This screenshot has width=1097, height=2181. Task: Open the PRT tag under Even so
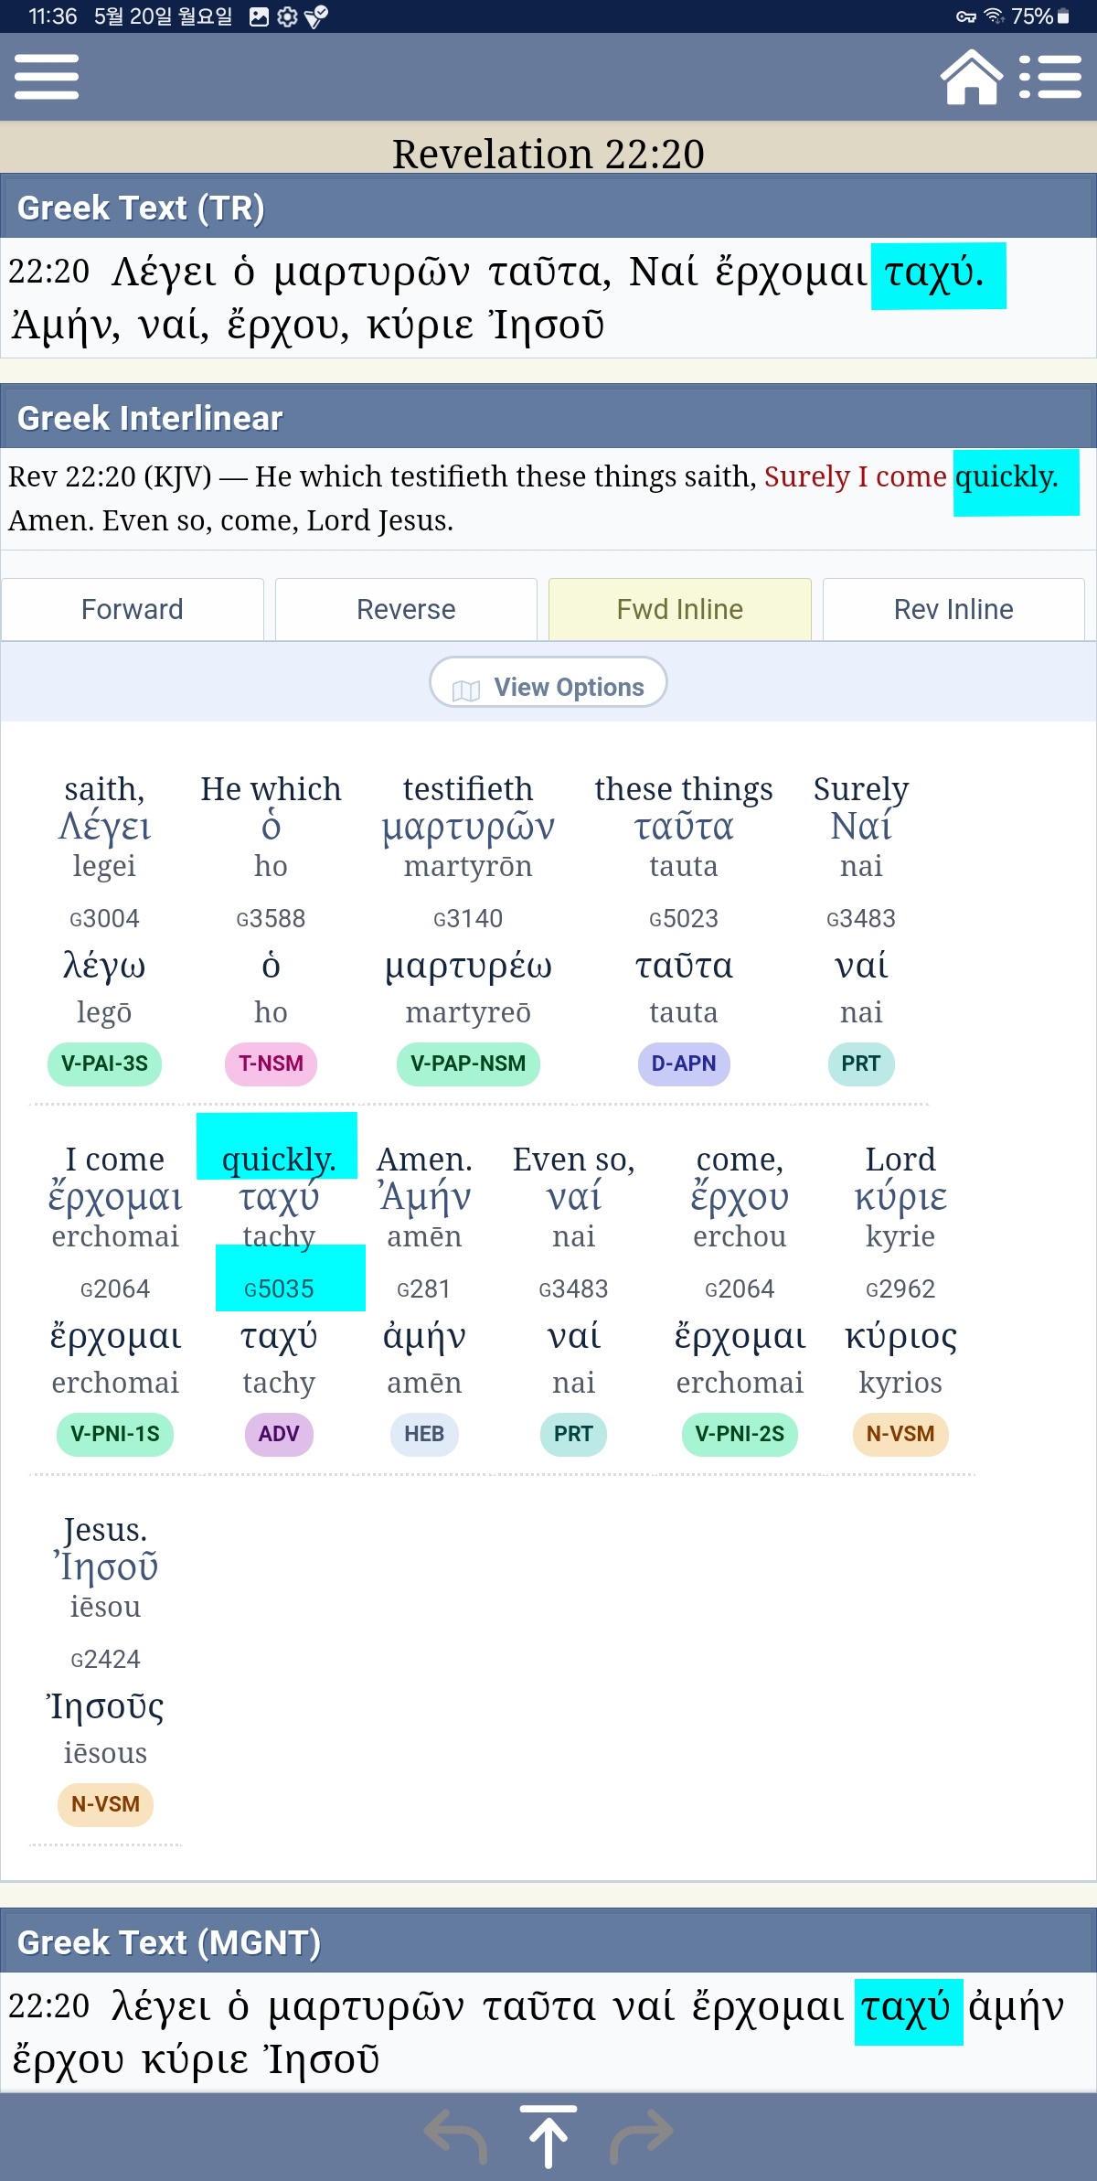pos(573,1434)
